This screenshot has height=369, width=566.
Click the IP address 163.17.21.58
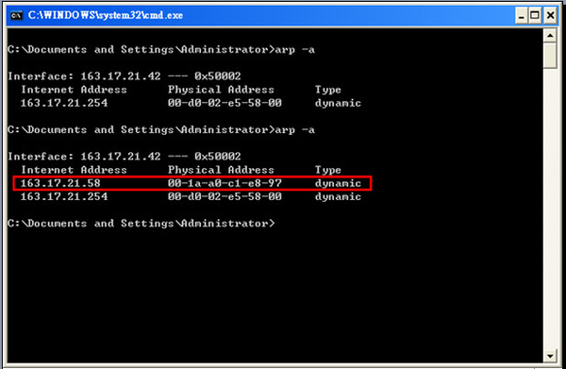pos(60,183)
